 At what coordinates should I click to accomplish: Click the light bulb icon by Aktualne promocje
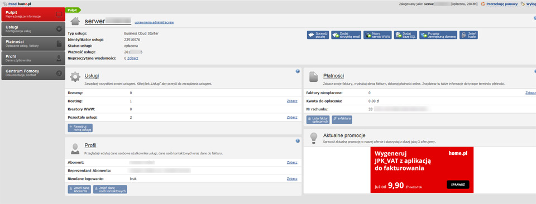point(313,138)
